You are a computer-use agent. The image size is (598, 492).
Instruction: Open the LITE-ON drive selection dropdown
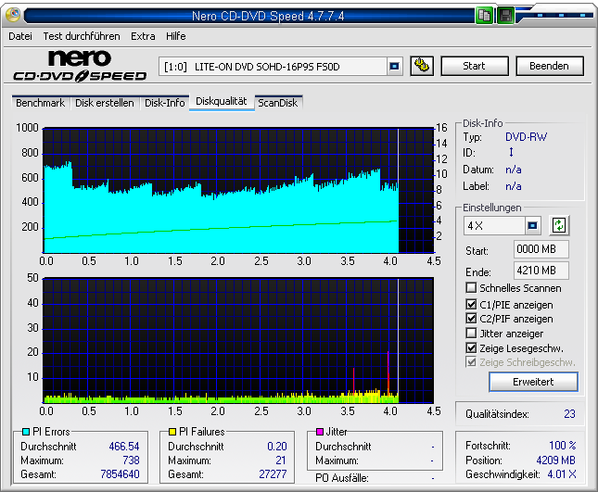tap(394, 66)
